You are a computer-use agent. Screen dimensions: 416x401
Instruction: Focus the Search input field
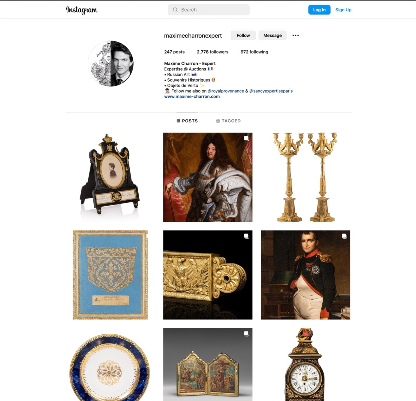point(209,10)
